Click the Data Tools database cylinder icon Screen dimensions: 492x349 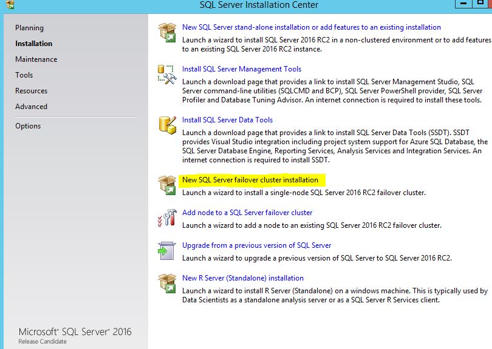tap(166, 125)
